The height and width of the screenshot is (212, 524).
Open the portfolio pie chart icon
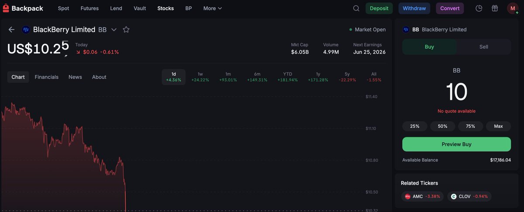tap(479, 8)
